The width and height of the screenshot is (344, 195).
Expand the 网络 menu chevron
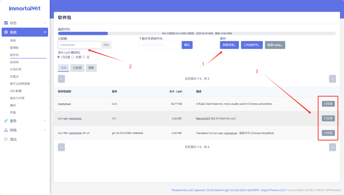45,130
